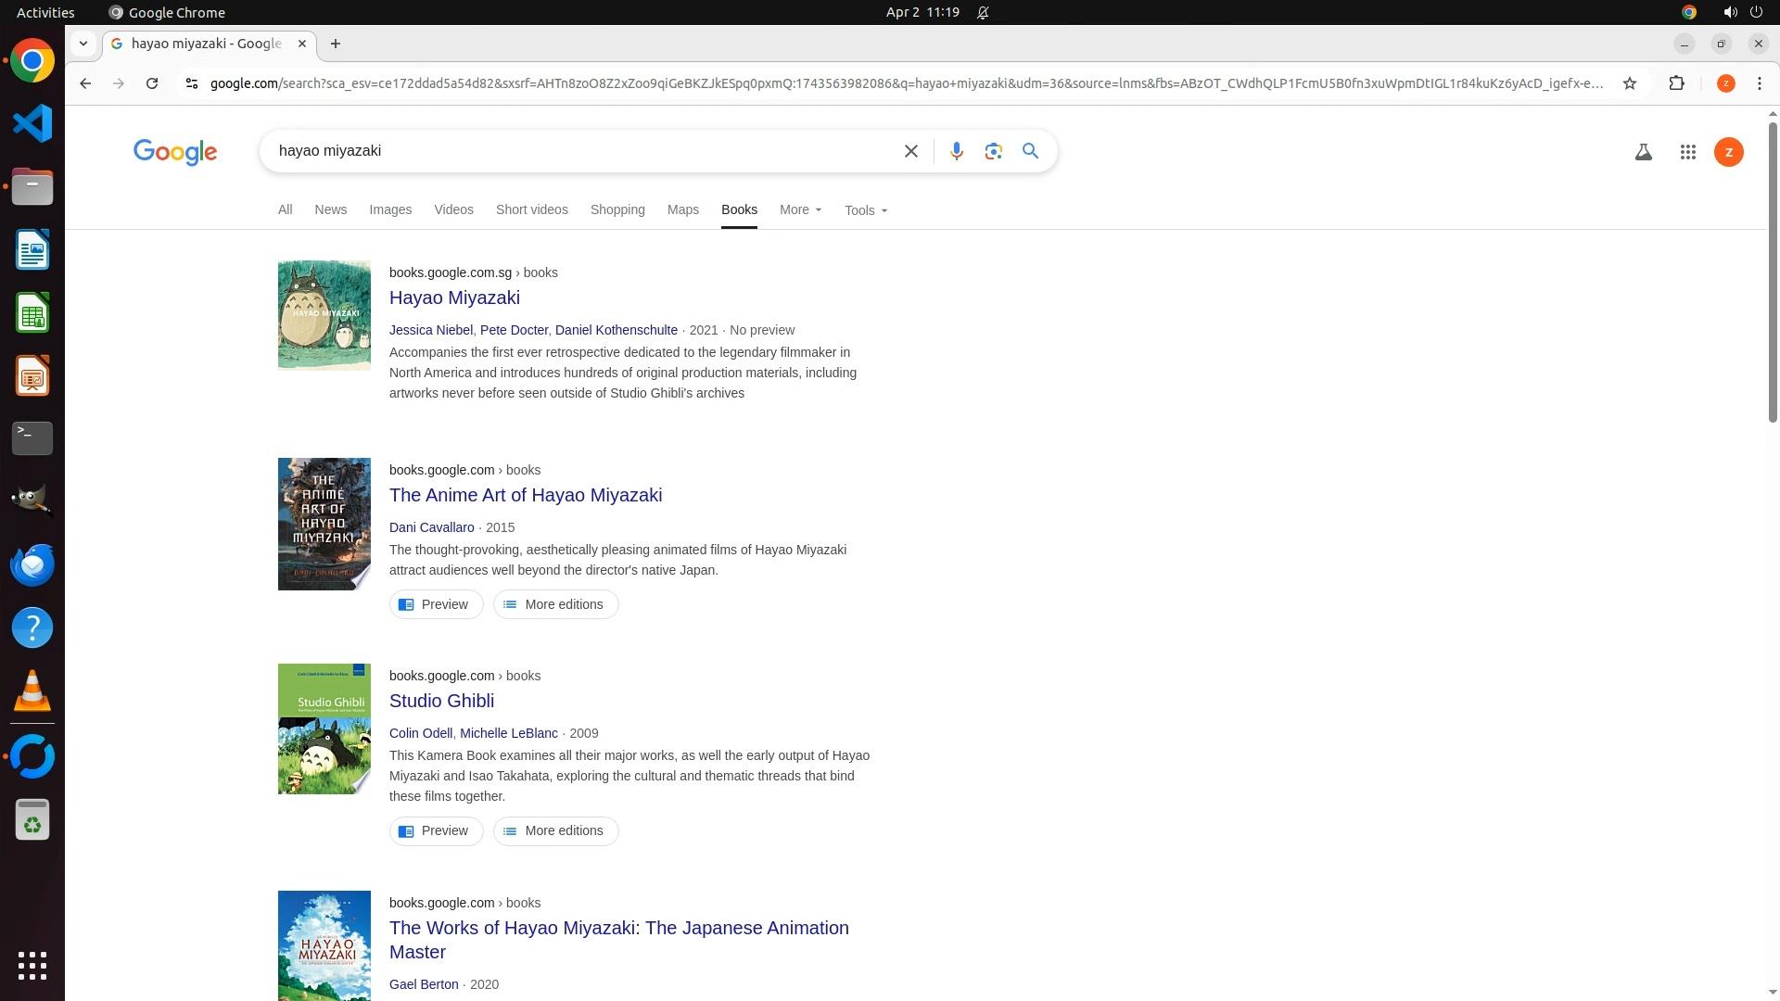Open the Google apps grid icon
The image size is (1780, 1001).
(1687, 152)
